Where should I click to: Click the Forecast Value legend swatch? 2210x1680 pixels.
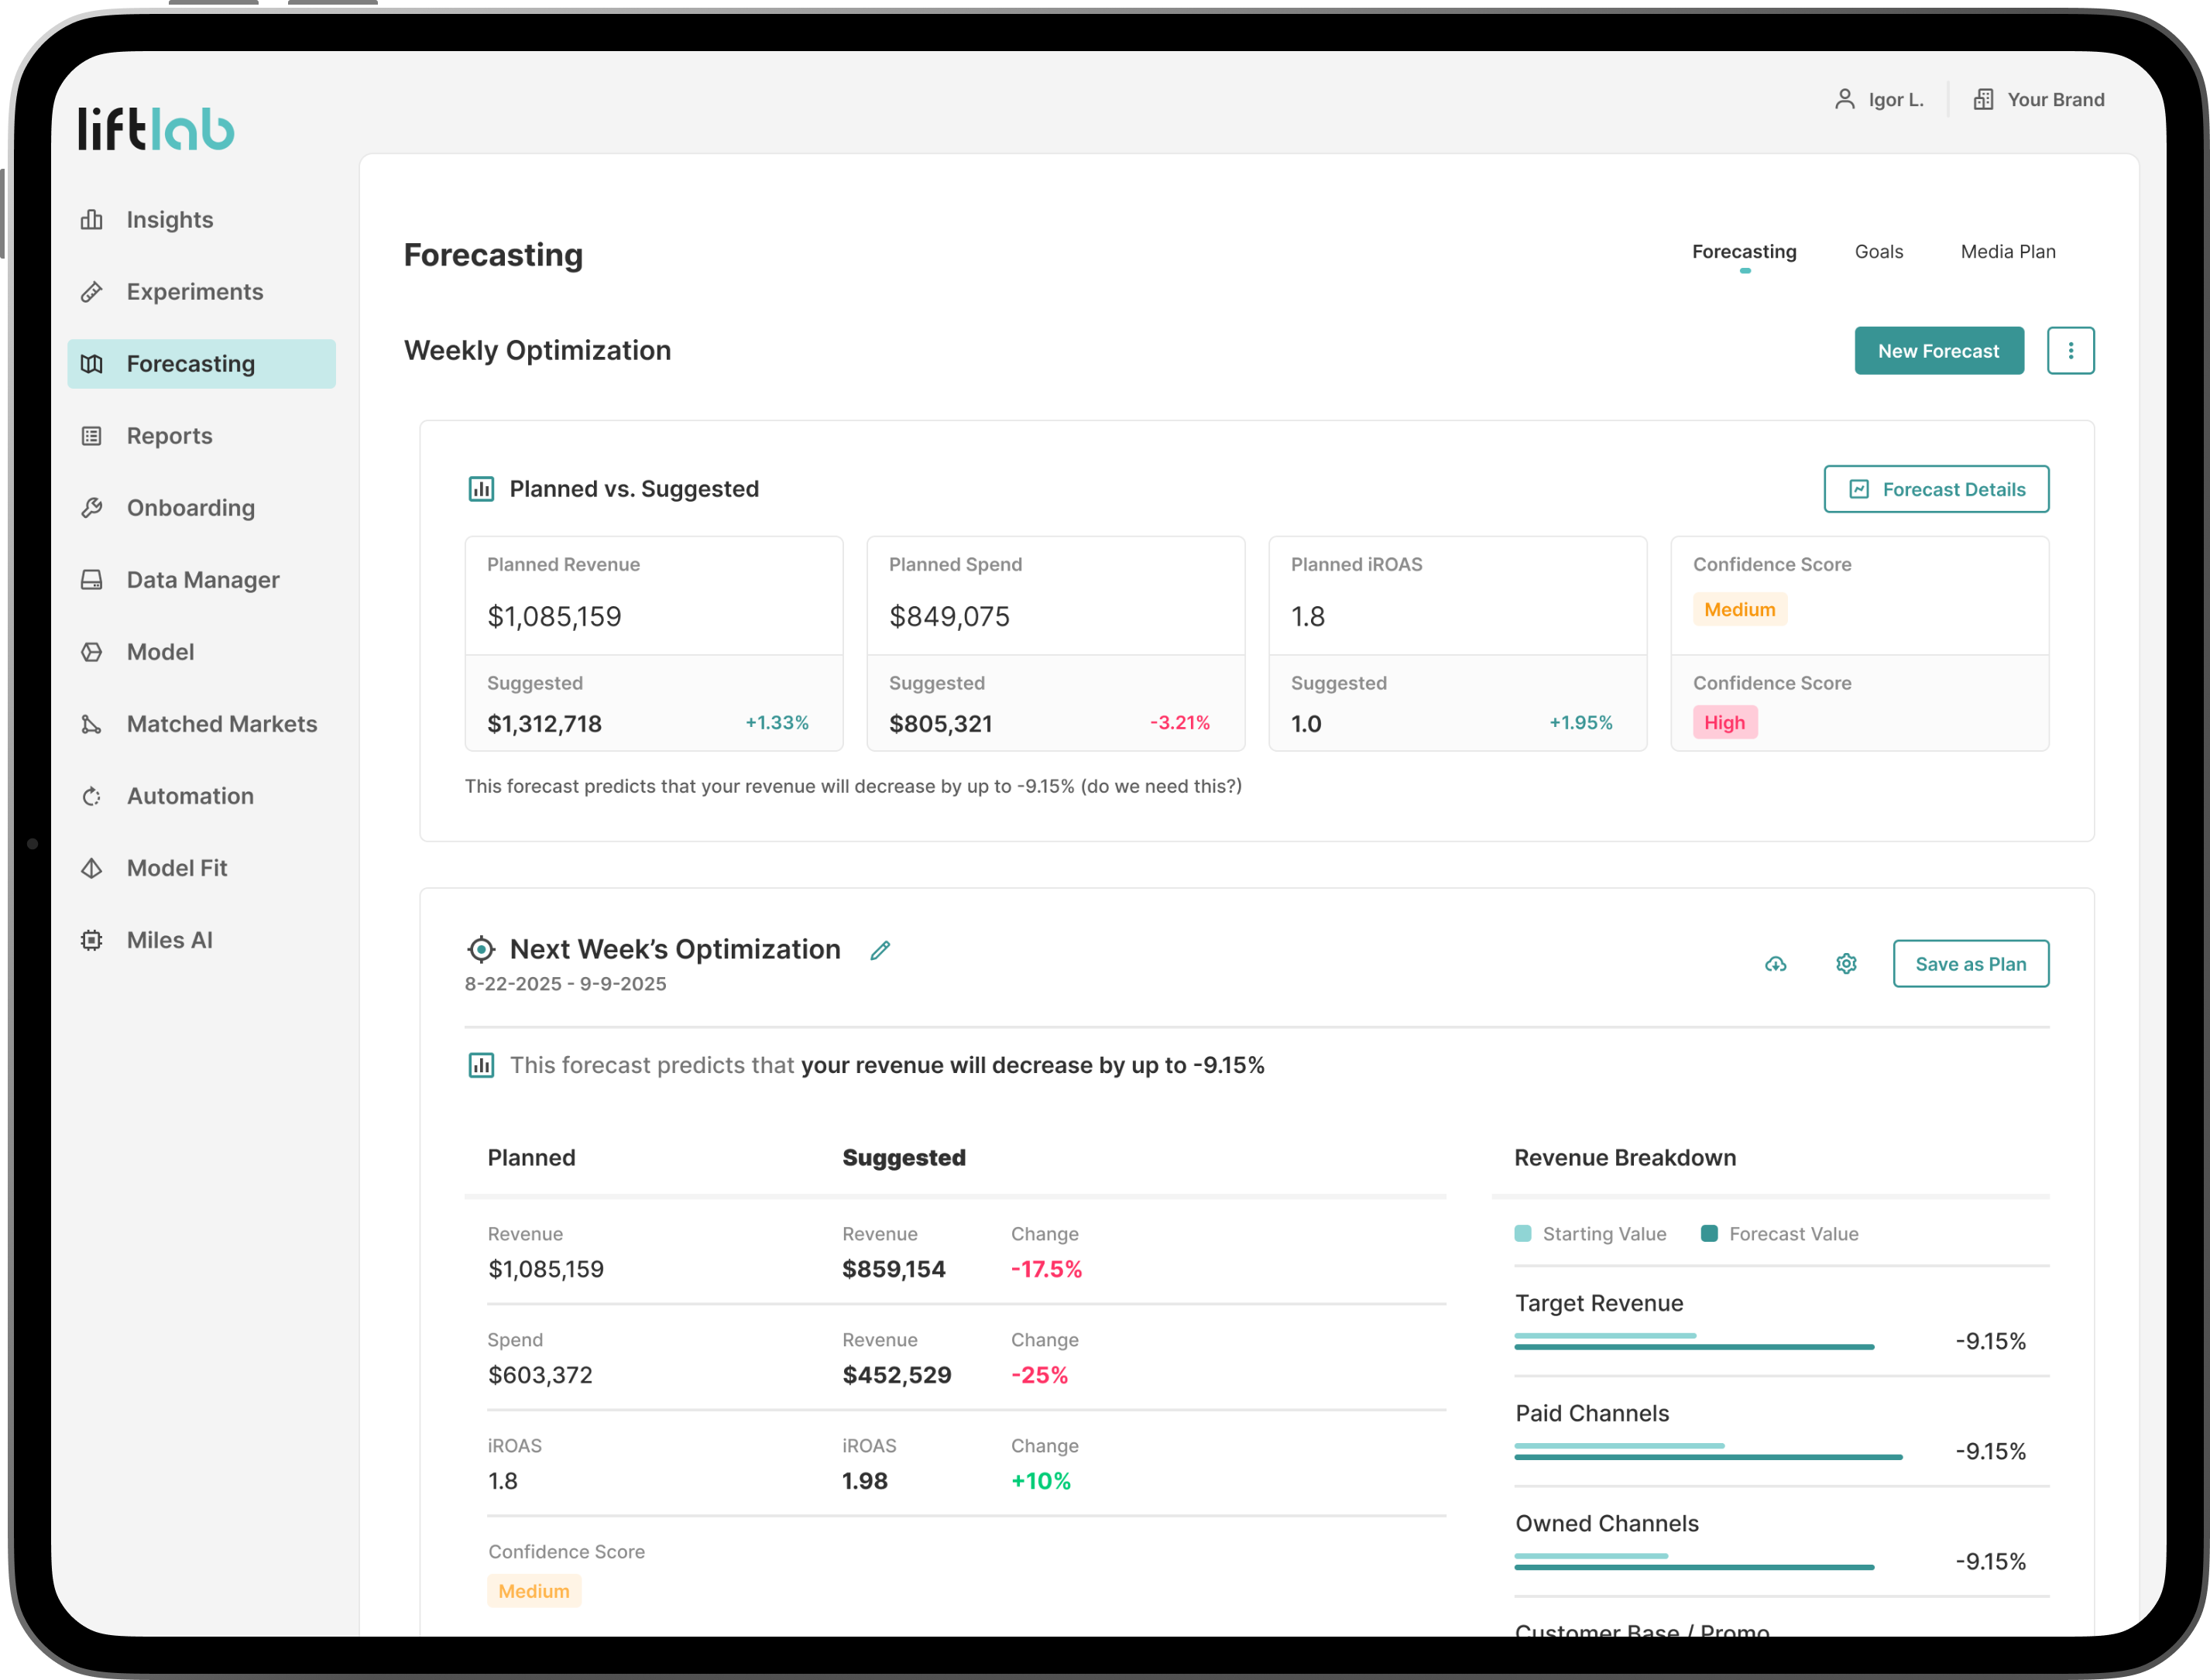pos(1709,1234)
